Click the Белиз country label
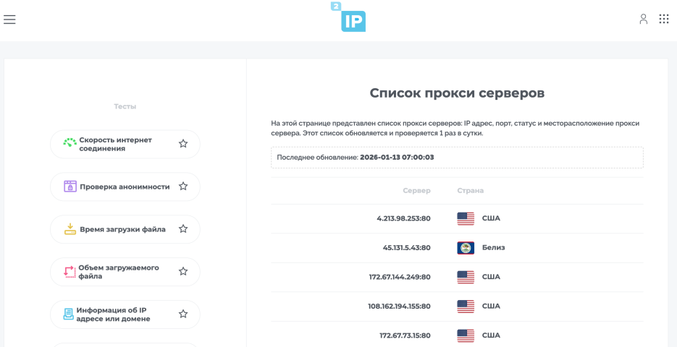This screenshot has width=677, height=347. pos(494,248)
